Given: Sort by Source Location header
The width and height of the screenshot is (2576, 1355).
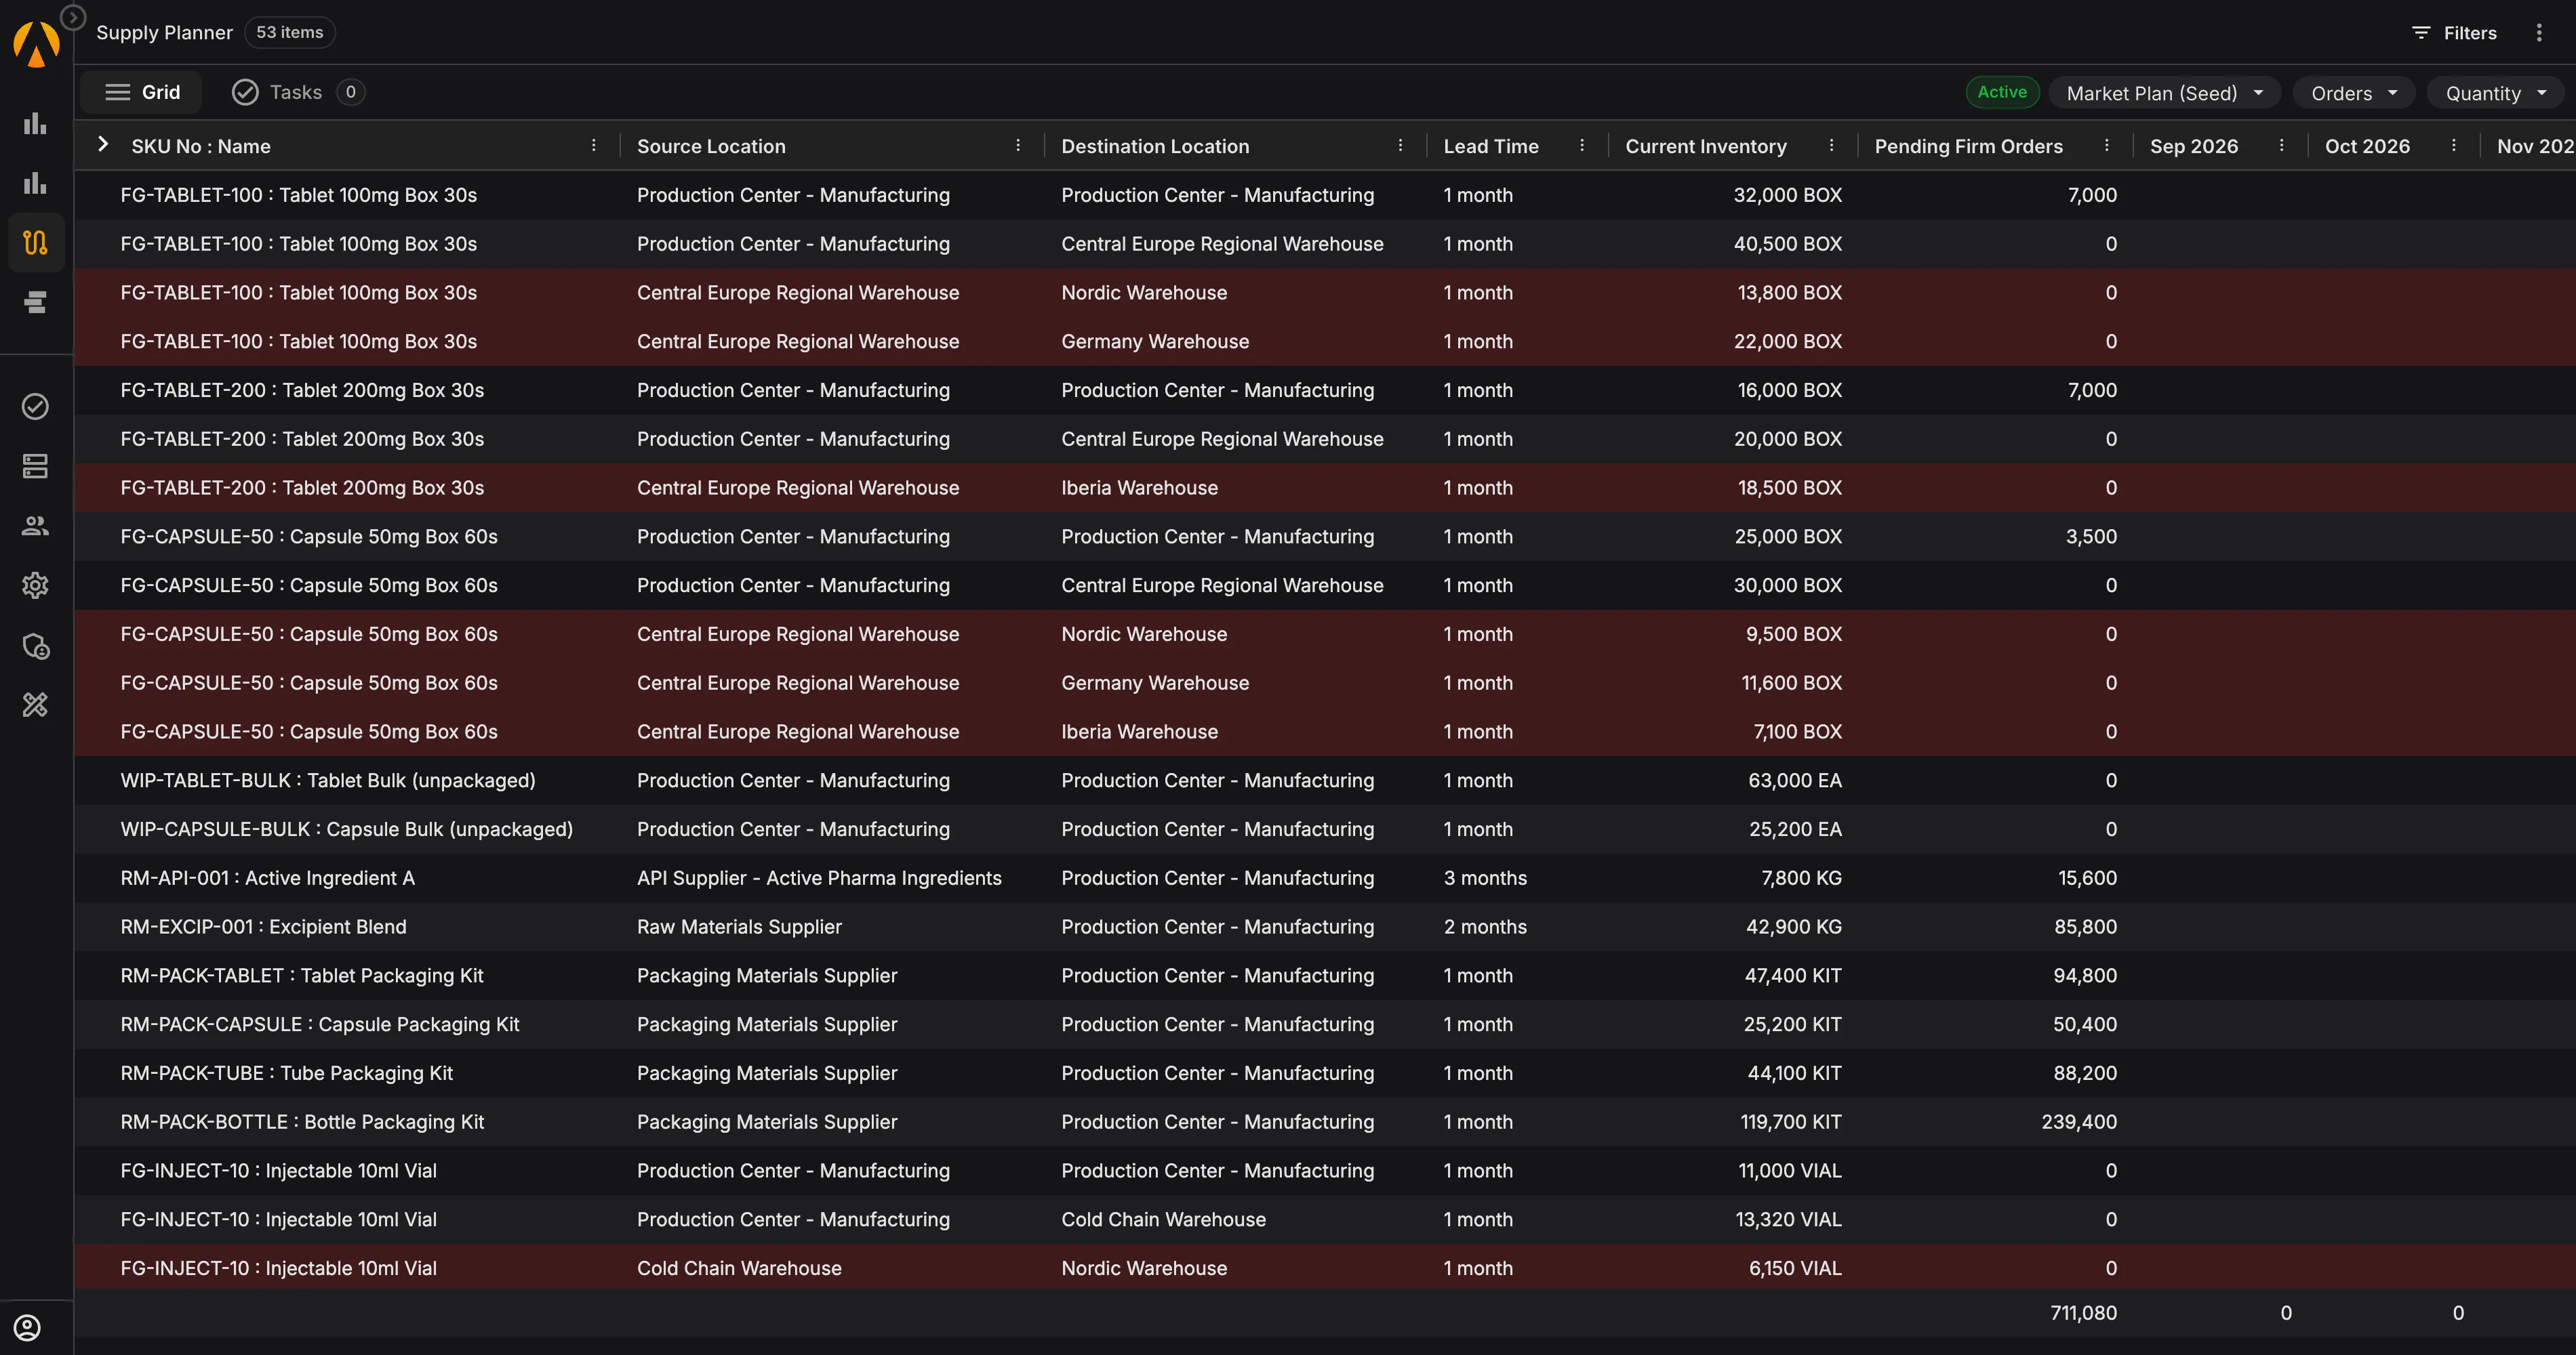Looking at the screenshot, I should [x=711, y=146].
